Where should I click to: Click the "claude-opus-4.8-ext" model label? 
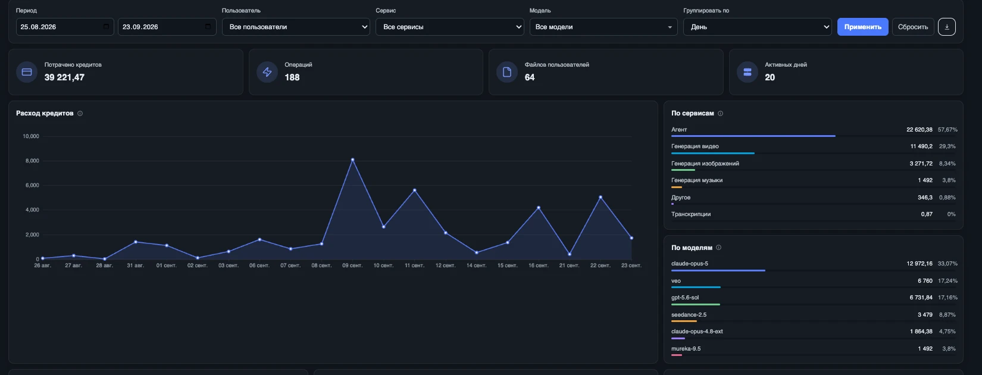[697, 332]
